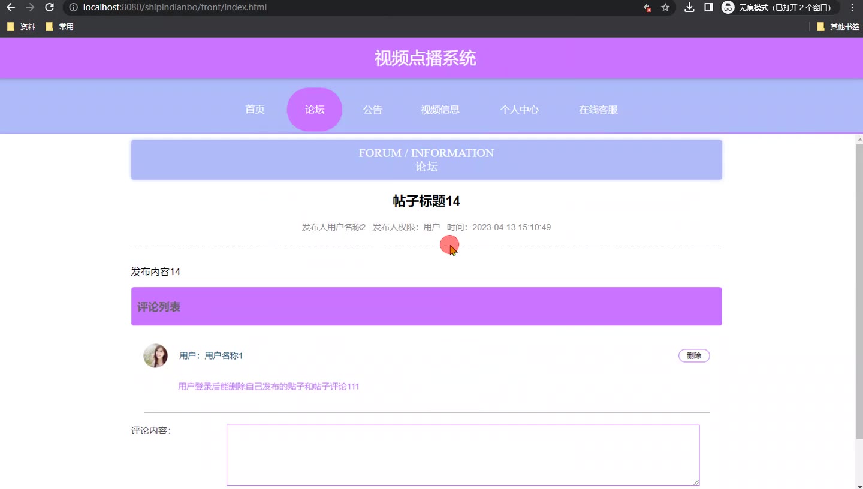Click the site info icon in the address bar

(73, 8)
